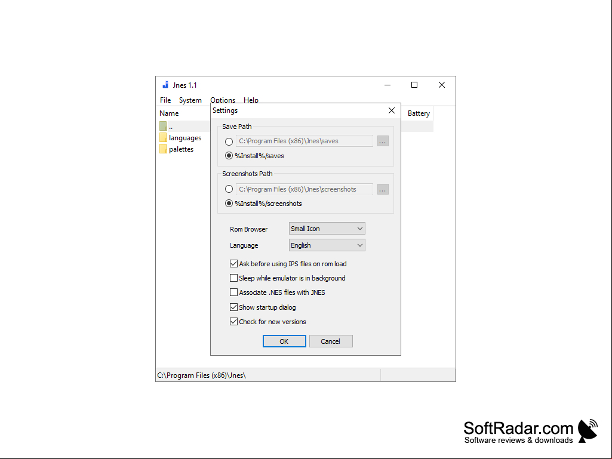This screenshot has height=459, width=612.
Task: Sort by Name column header
Action: pyautogui.click(x=169, y=113)
